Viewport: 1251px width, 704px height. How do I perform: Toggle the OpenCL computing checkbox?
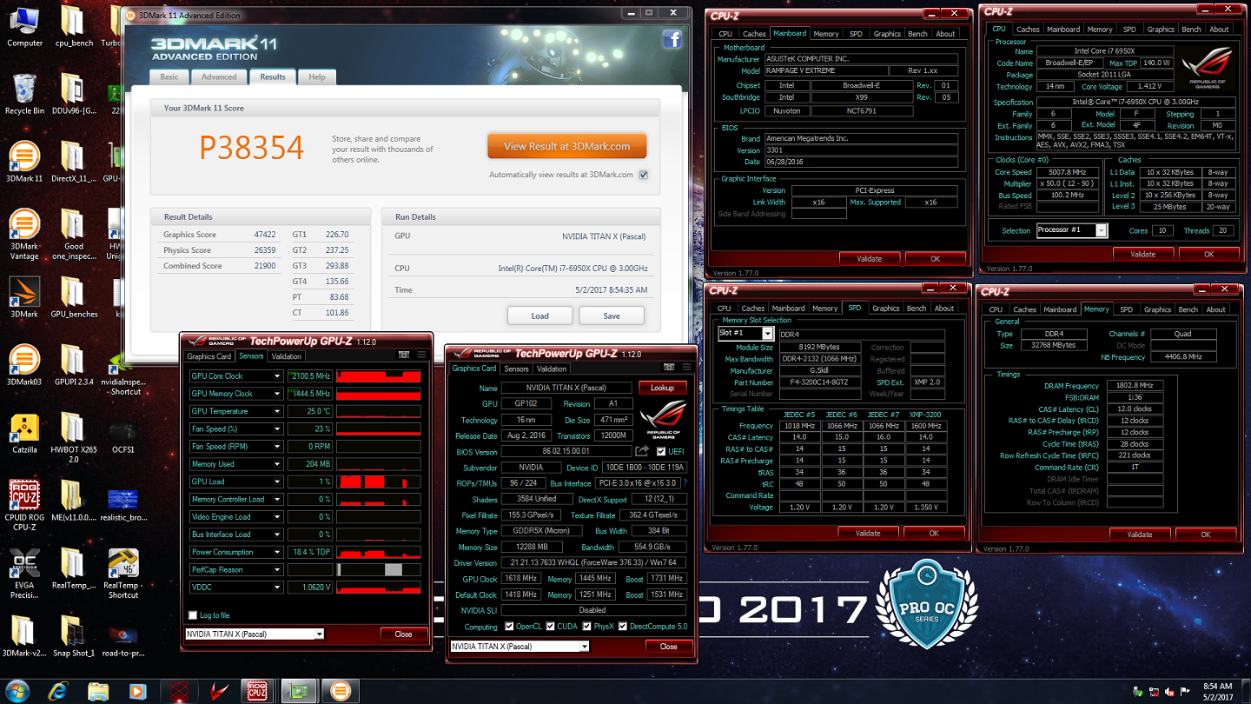(508, 626)
